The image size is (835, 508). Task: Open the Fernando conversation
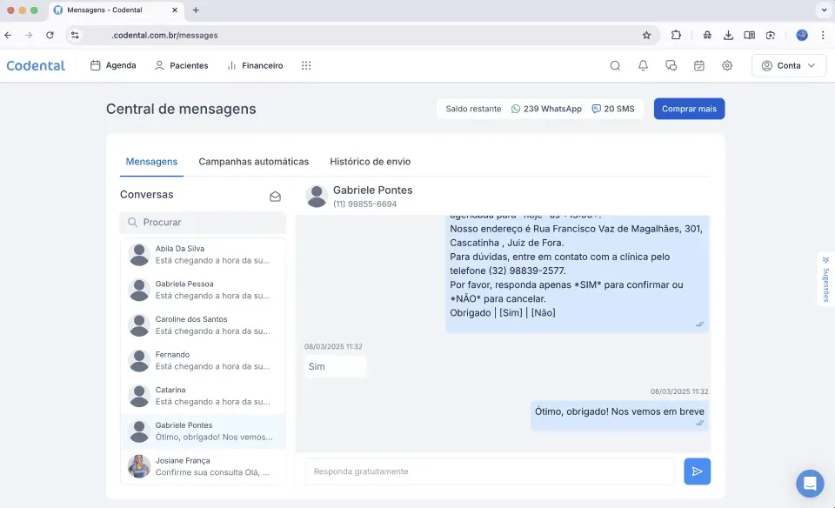click(203, 360)
